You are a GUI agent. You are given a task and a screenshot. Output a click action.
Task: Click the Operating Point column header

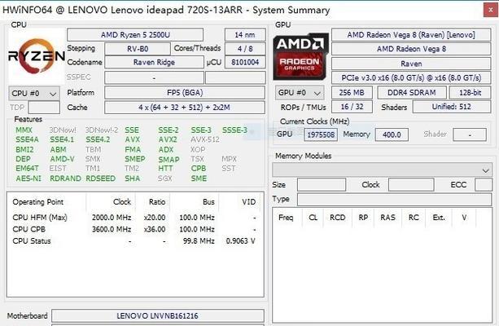point(38,202)
